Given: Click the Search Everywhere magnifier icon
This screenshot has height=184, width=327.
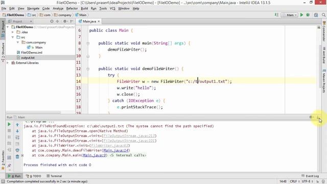Looking at the screenshot, I should pos(323,15).
